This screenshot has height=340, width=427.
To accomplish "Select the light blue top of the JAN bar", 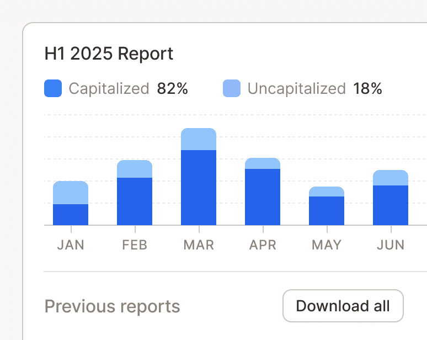I will click(71, 193).
